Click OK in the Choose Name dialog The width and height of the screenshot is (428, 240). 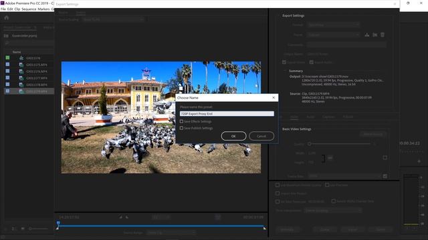point(233,136)
